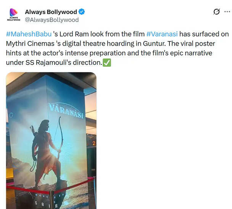Open the #Varanasi hashtag link

click(x=162, y=34)
